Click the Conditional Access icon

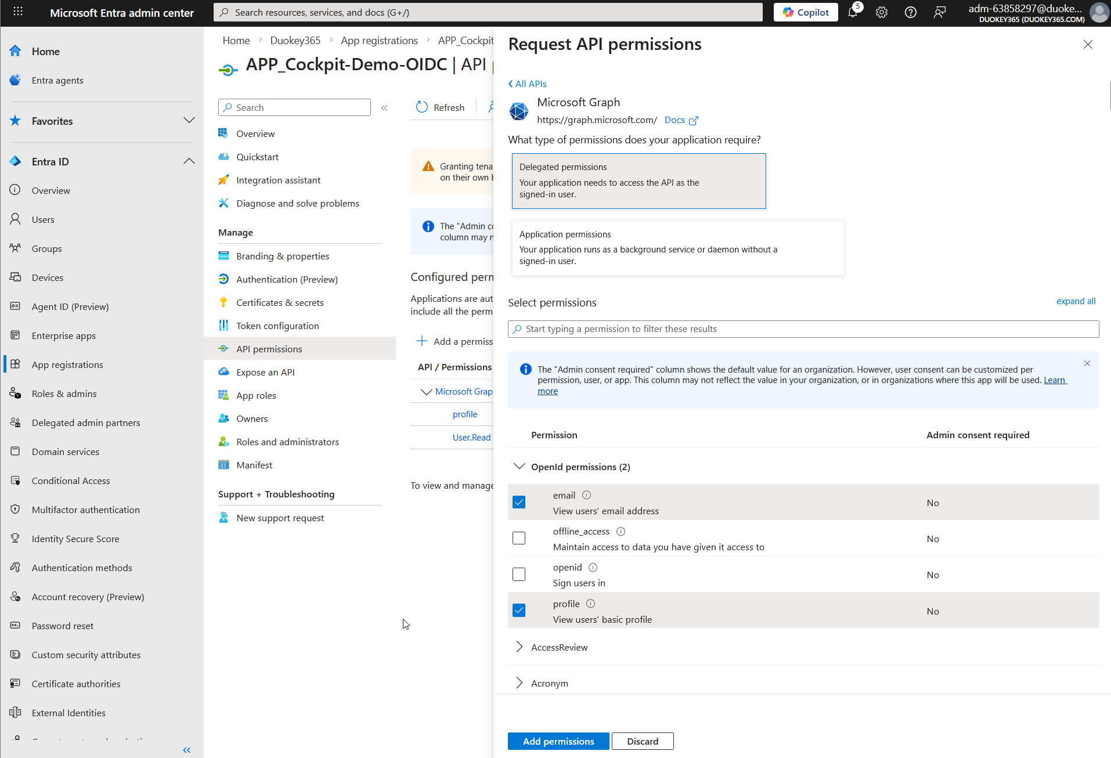point(15,481)
